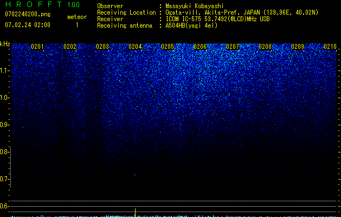Screen dimensions: 341x217
Task: Click the meteor count value 1
Action: (77, 25)
